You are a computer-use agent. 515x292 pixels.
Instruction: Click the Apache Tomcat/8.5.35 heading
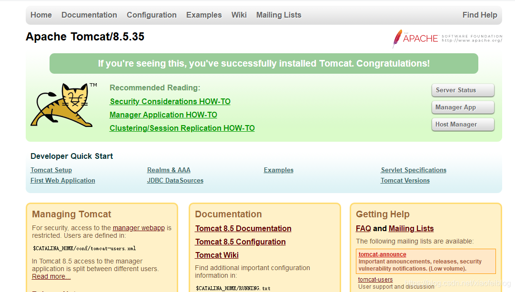(x=85, y=37)
